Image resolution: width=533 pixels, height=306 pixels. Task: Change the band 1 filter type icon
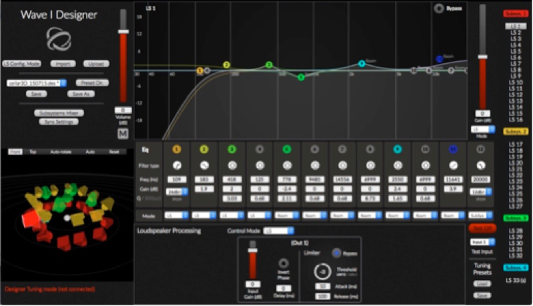(x=177, y=166)
